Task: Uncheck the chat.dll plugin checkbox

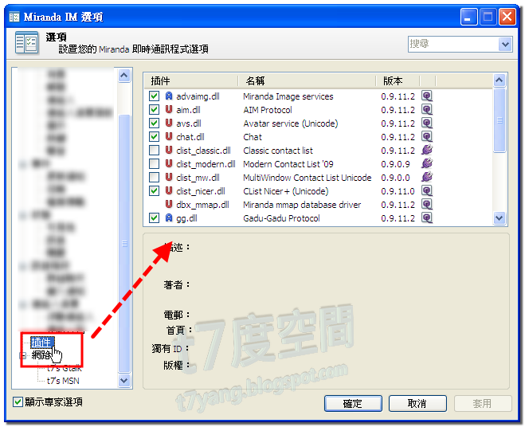Action: tap(154, 137)
